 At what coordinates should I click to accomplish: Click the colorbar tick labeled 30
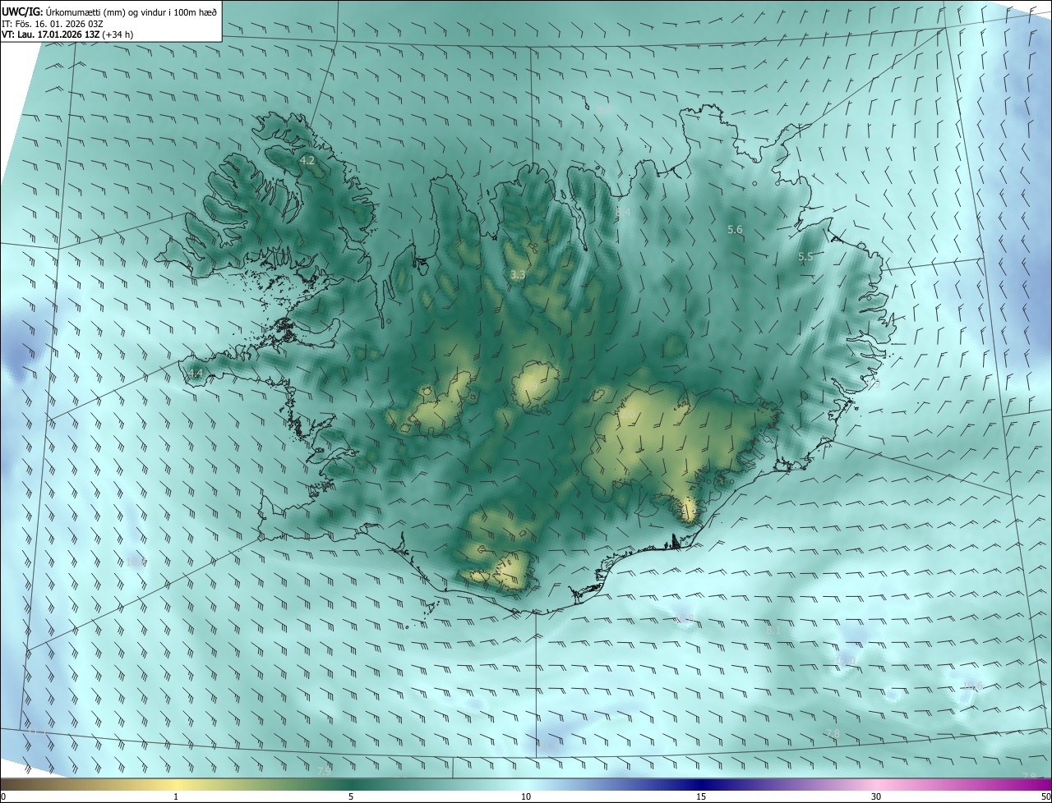coord(876,796)
